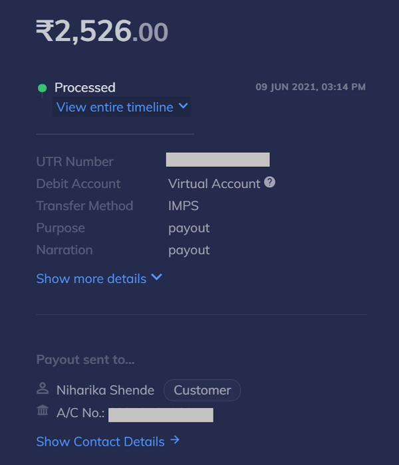This screenshot has height=465, width=399.
Task: Click the bank icon beside A/C No.
Action: [43, 412]
